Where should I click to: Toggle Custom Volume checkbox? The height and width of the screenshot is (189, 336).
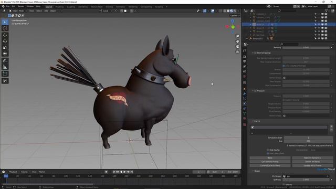(x=283, y=100)
